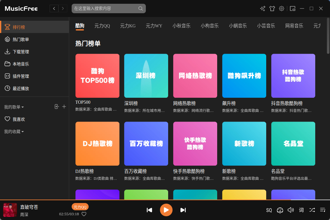This screenshot has height=220, width=330.
Task: Collapse the 我的收藏 section
Action: (14, 132)
